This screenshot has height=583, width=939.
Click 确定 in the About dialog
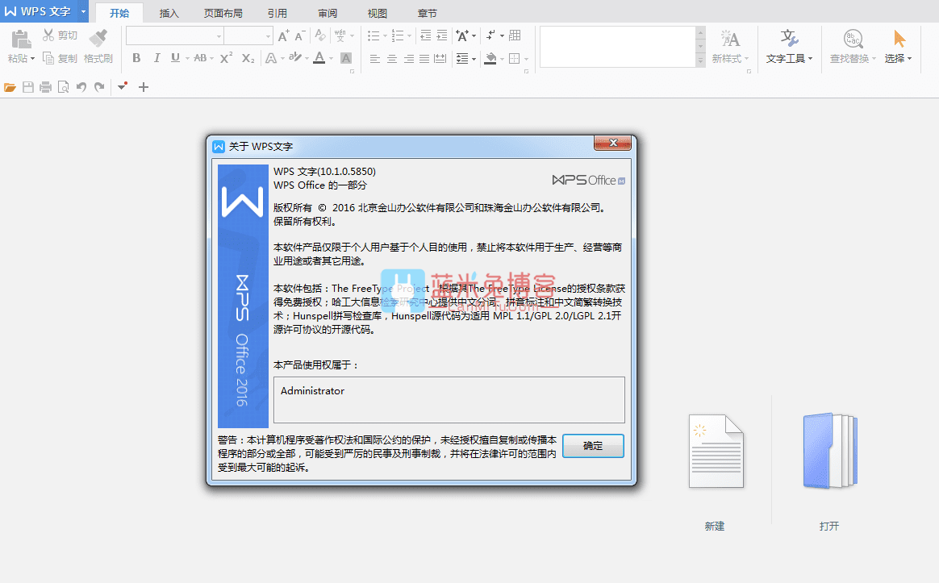(593, 446)
